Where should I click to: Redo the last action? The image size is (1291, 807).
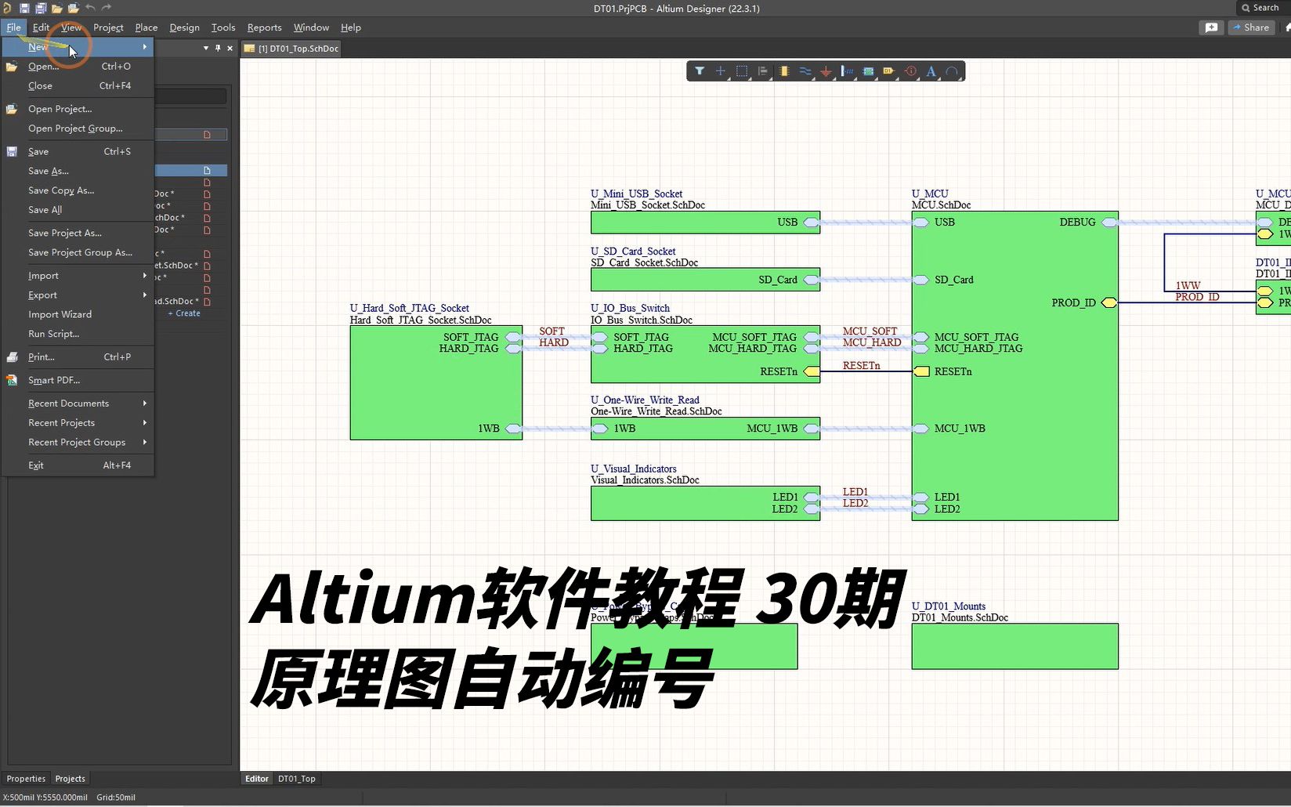tap(107, 8)
